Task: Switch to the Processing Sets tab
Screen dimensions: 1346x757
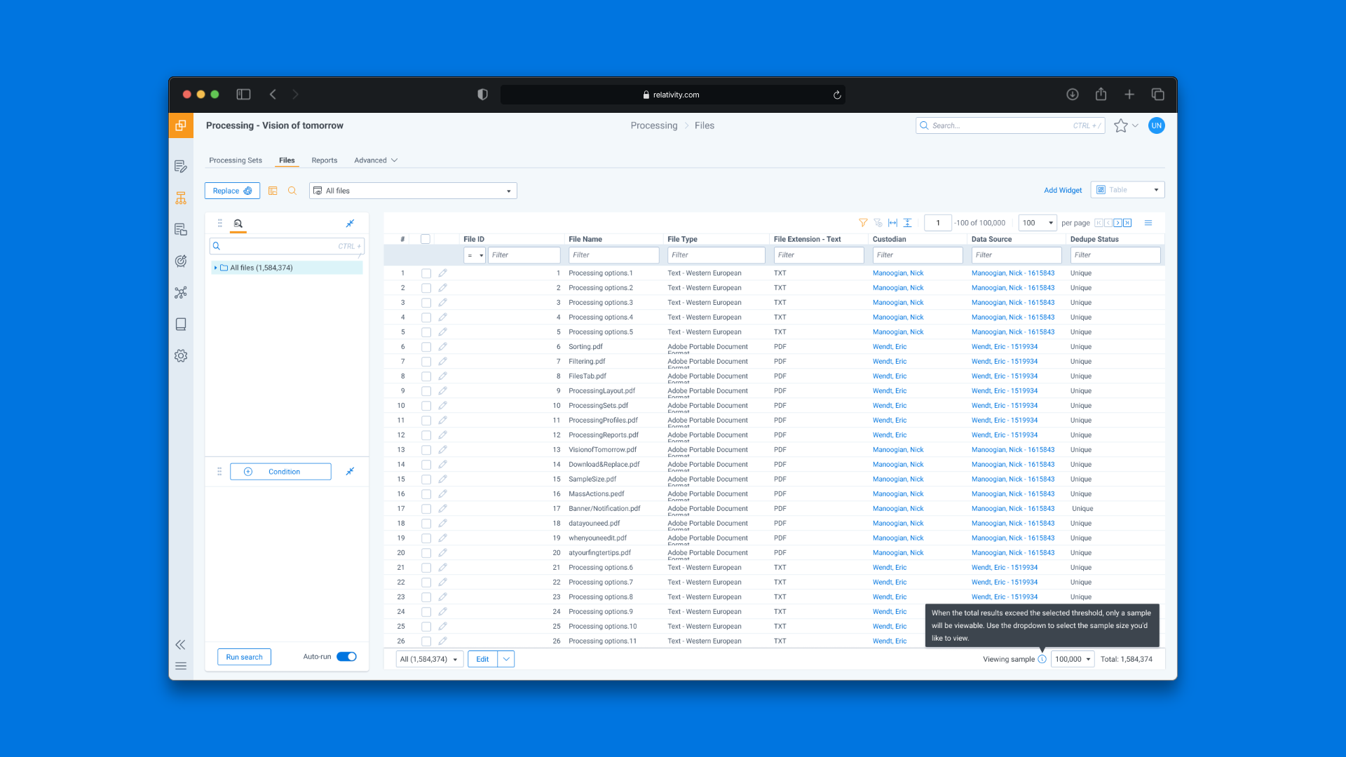Action: 236,161
